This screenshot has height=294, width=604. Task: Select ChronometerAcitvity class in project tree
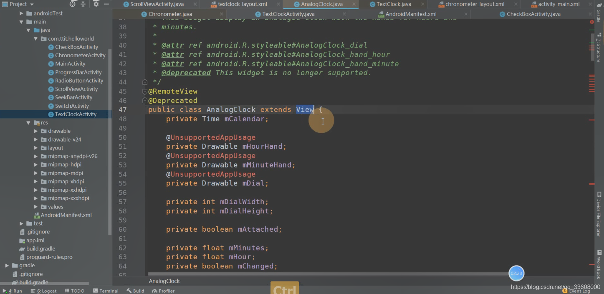pyautogui.click(x=80, y=55)
